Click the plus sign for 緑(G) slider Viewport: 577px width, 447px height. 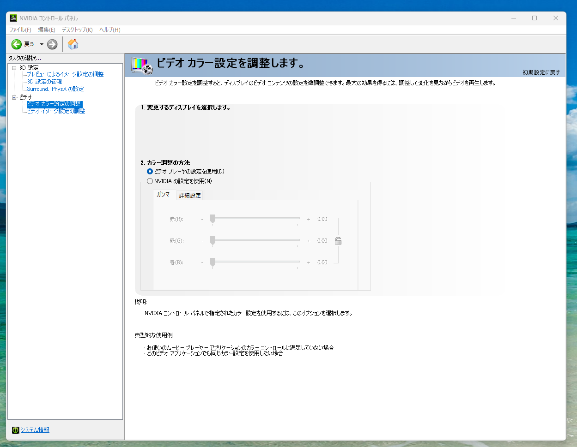click(x=309, y=241)
